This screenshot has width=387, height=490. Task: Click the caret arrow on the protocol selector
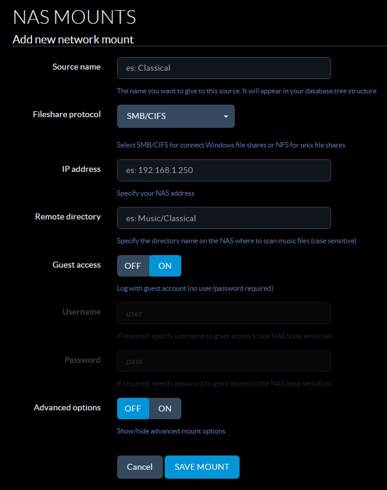coord(226,117)
